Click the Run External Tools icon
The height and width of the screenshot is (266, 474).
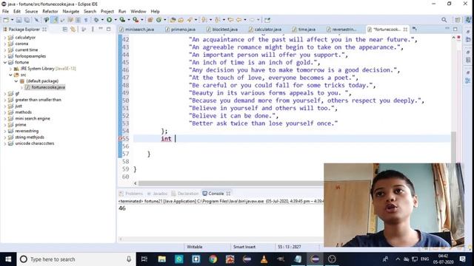(136, 20)
